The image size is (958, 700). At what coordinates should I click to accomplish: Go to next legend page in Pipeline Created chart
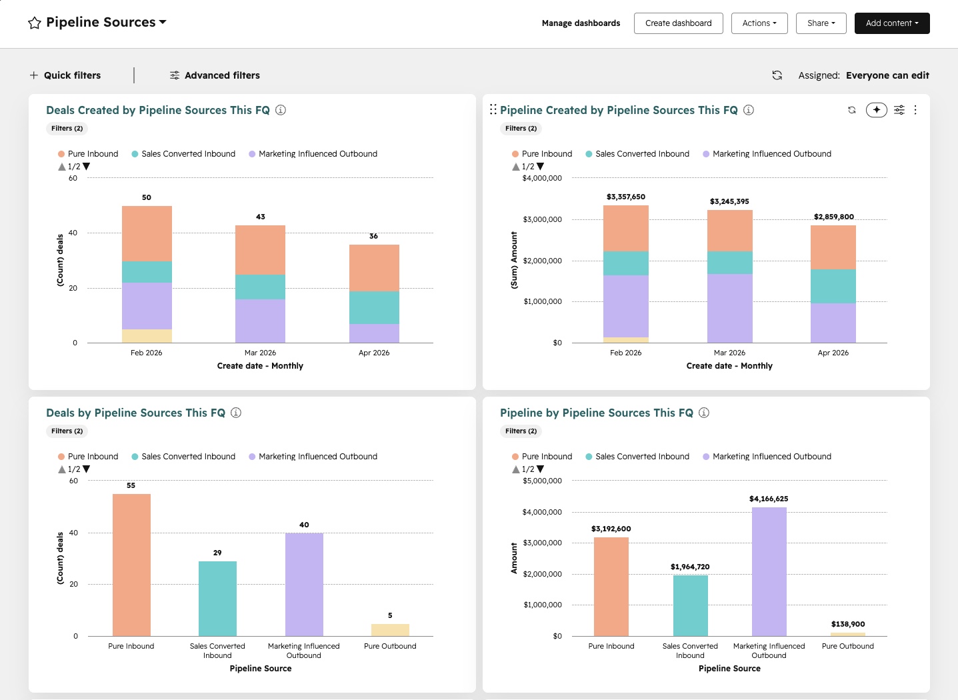[x=540, y=167]
